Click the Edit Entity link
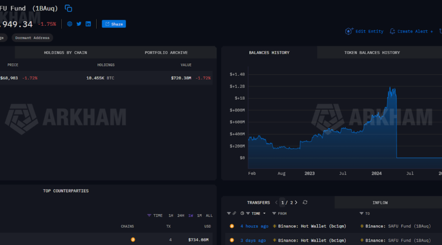The image size is (442, 245). [x=364, y=31]
